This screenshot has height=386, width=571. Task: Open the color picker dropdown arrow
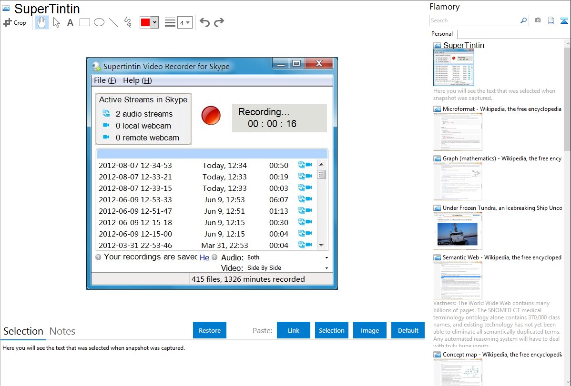pyautogui.click(x=154, y=22)
